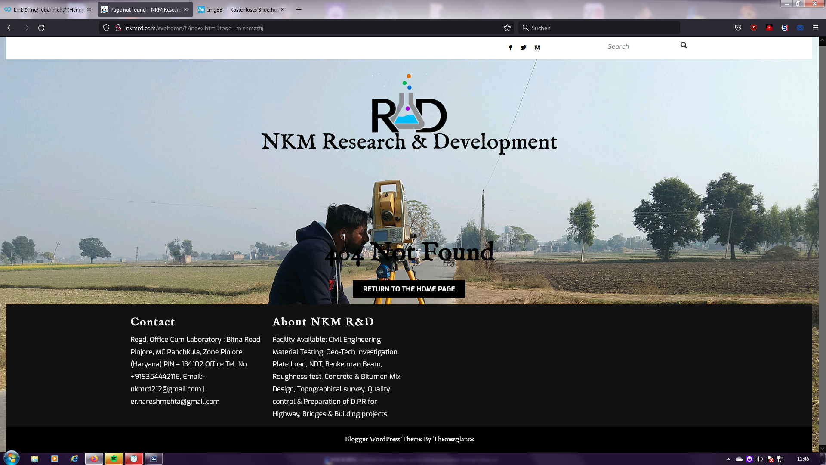Click the page scrollbar up arrow
826x465 pixels.
[x=822, y=41]
